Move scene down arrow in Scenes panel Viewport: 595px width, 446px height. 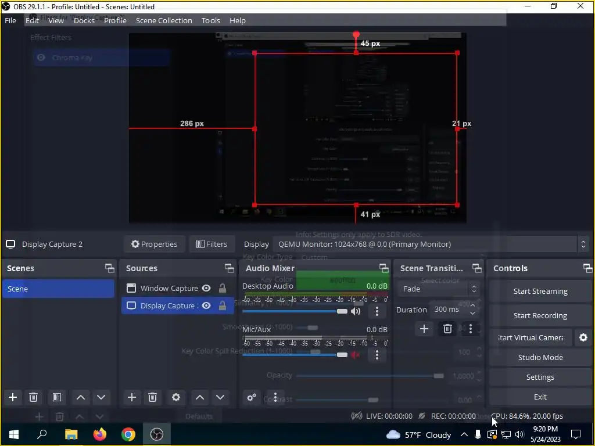pos(101,397)
